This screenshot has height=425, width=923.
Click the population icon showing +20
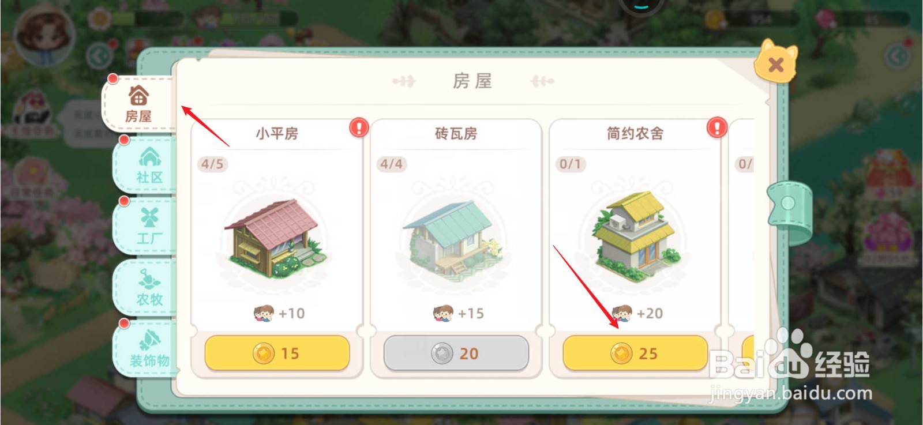point(622,313)
